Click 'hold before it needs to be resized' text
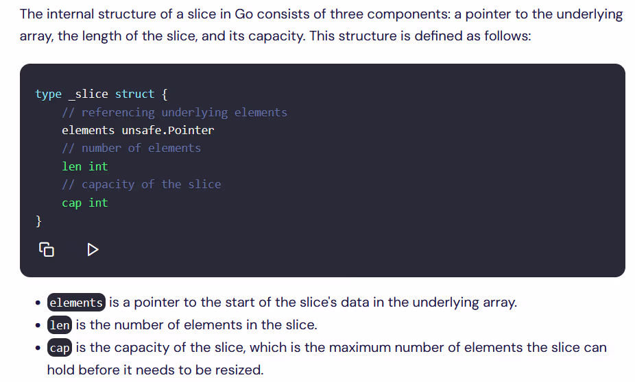This screenshot has width=635, height=382. click(x=155, y=370)
